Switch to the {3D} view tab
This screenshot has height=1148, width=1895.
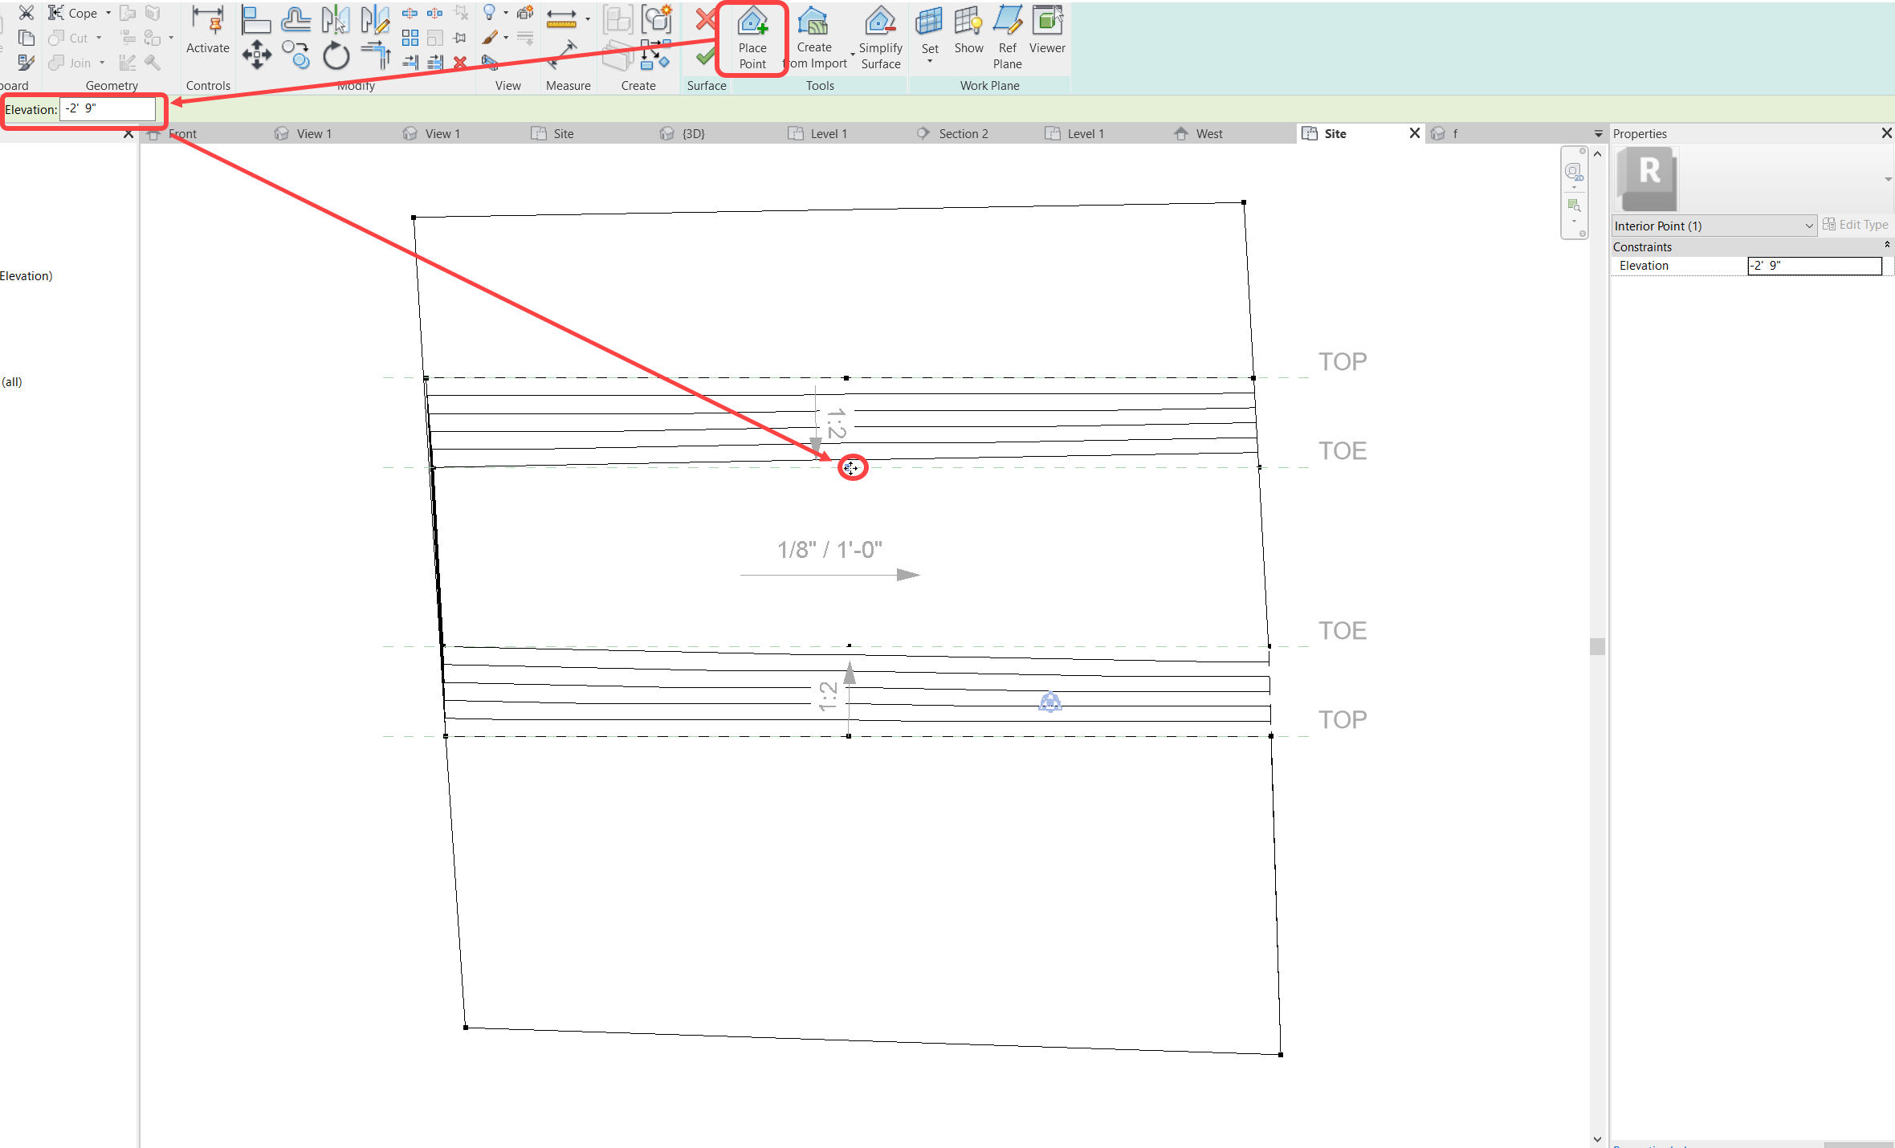(x=692, y=133)
